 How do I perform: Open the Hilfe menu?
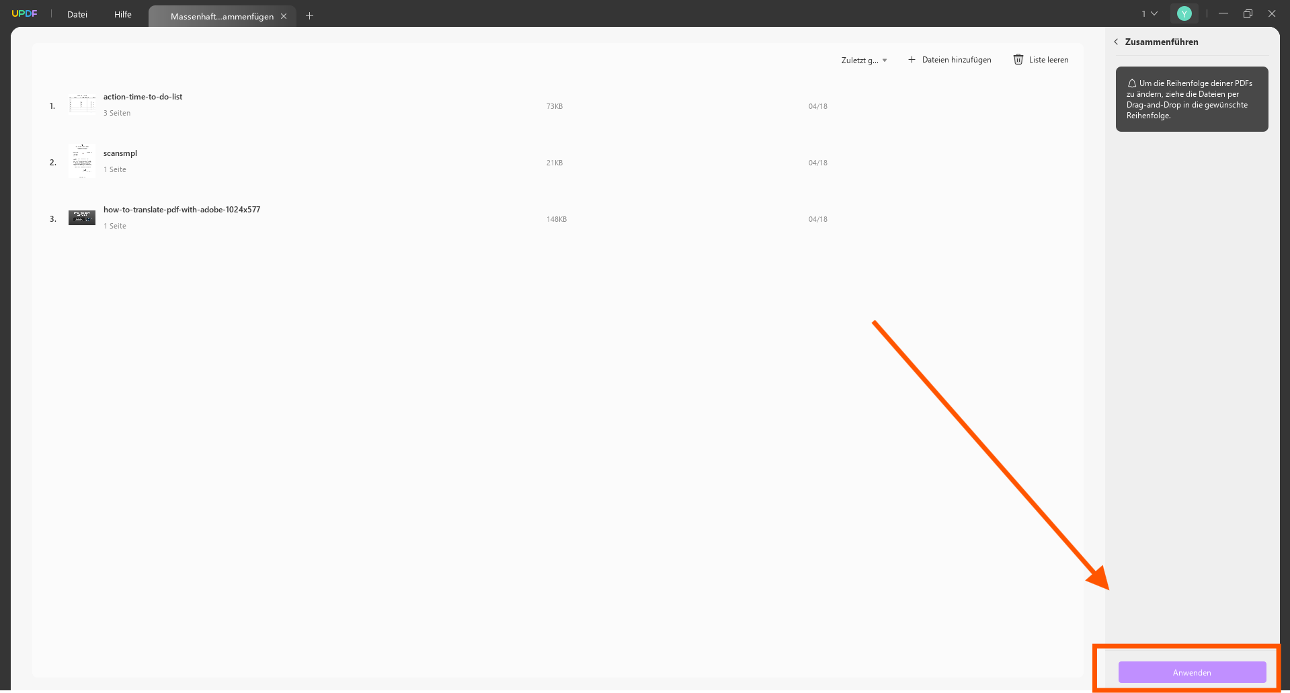pyautogui.click(x=123, y=14)
